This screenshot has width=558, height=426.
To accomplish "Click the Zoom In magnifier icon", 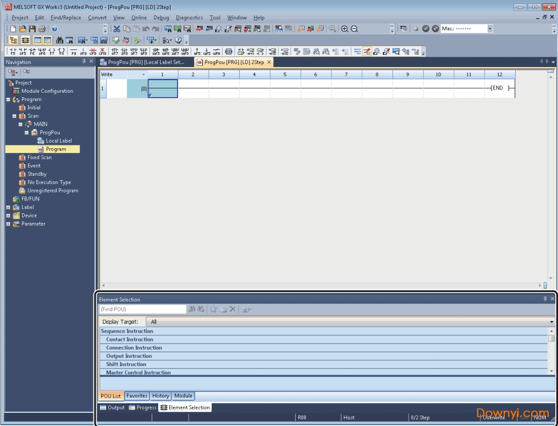I will [x=345, y=29].
